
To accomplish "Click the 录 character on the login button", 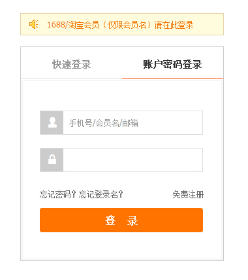I will pos(132,220).
